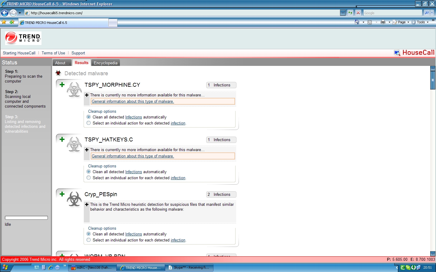Viewport: 436px width, 272px height.
Task: Click the green spiral tray icon
Action: [x=403, y=267]
